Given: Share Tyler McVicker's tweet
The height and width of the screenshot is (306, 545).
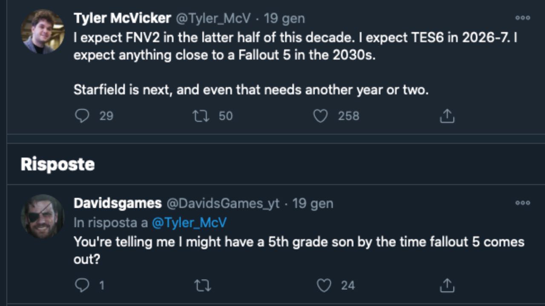Looking at the screenshot, I should [447, 116].
